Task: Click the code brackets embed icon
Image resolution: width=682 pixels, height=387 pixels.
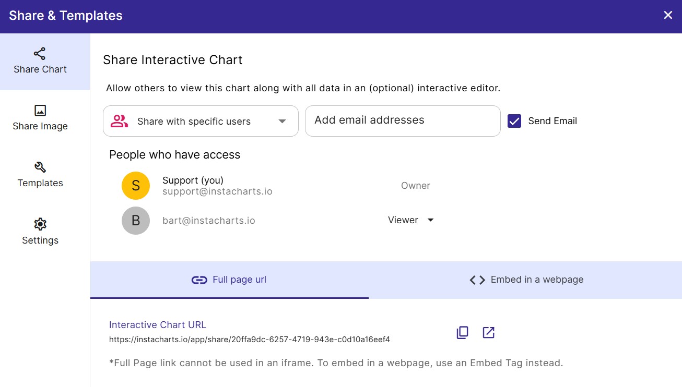Action: [x=477, y=280]
